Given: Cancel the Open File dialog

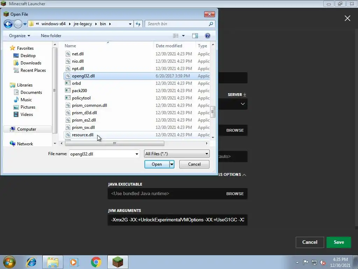Looking at the screenshot, I should tap(194, 164).
